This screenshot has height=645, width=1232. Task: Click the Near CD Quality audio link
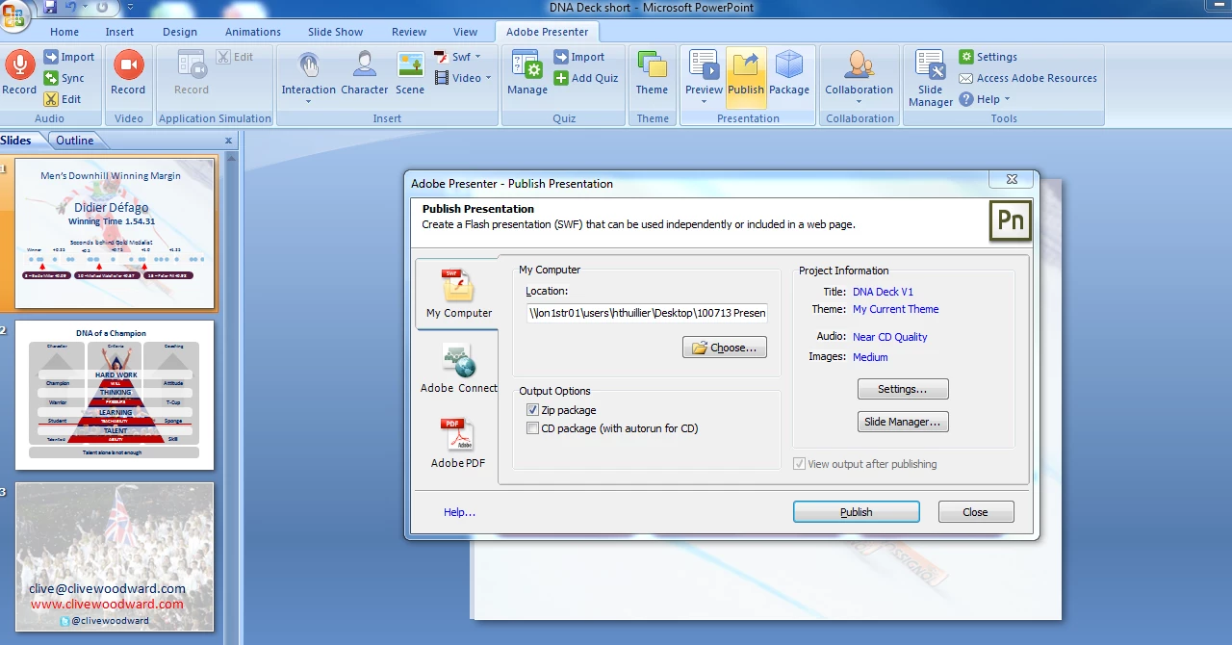coord(890,337)
